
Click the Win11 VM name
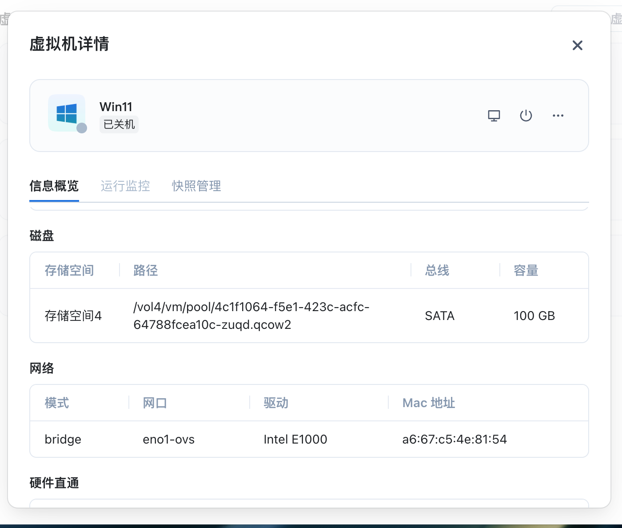tap(116, 107)
